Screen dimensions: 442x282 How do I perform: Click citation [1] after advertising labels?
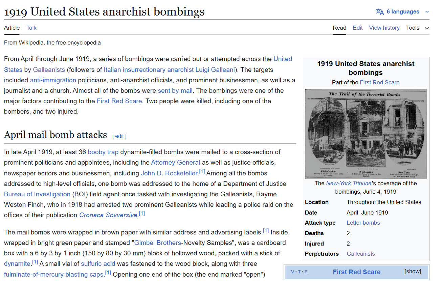[x=266, y=231]
